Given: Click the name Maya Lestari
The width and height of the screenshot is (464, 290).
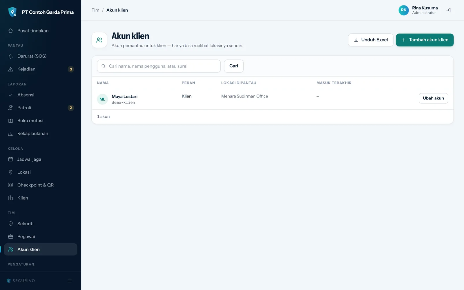Looking at the screenshot, I should pyautogui.click(x=125, y=97).
